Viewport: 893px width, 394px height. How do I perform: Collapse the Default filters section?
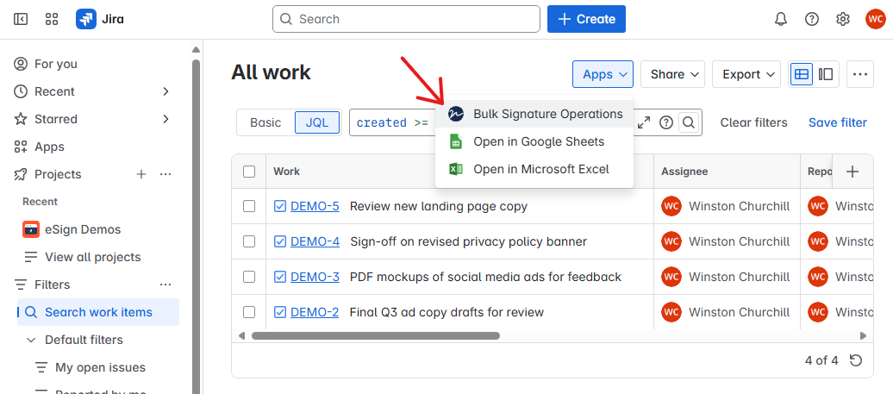(x=31, y=340)
